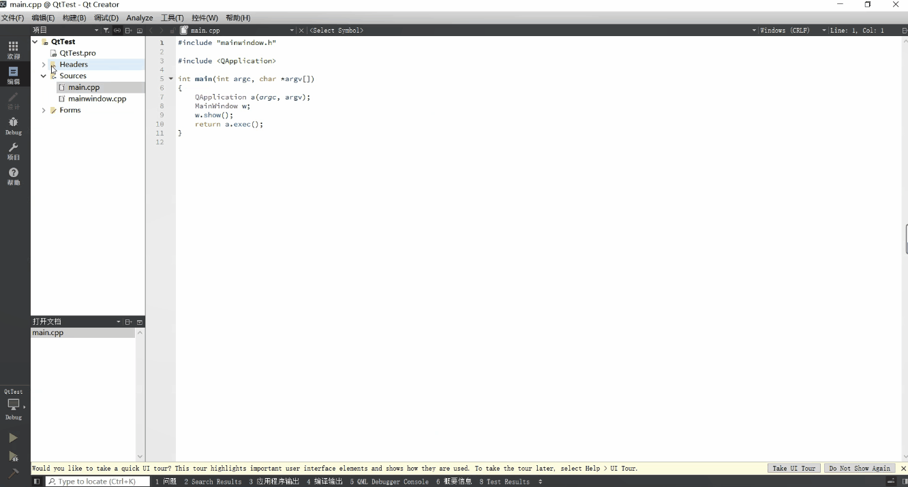Screen dimensions: 908x487
Task: Open QtTest kit selector monitor icon
Action: (x=14, y=405)
